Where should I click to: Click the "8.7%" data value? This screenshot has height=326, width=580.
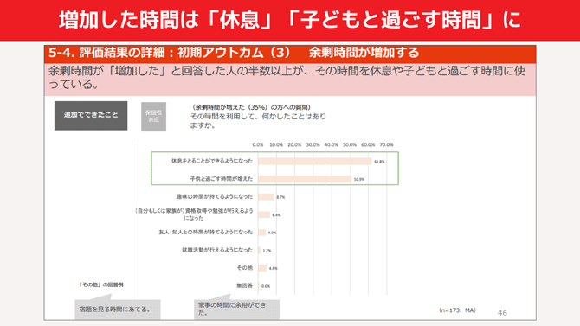tap(280, 197)
